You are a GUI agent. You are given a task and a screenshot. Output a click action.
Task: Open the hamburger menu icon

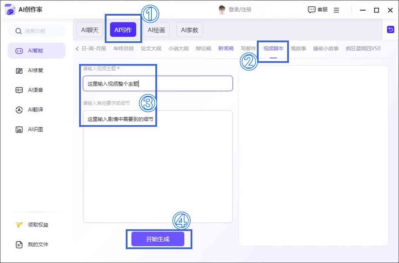(336, 10)
